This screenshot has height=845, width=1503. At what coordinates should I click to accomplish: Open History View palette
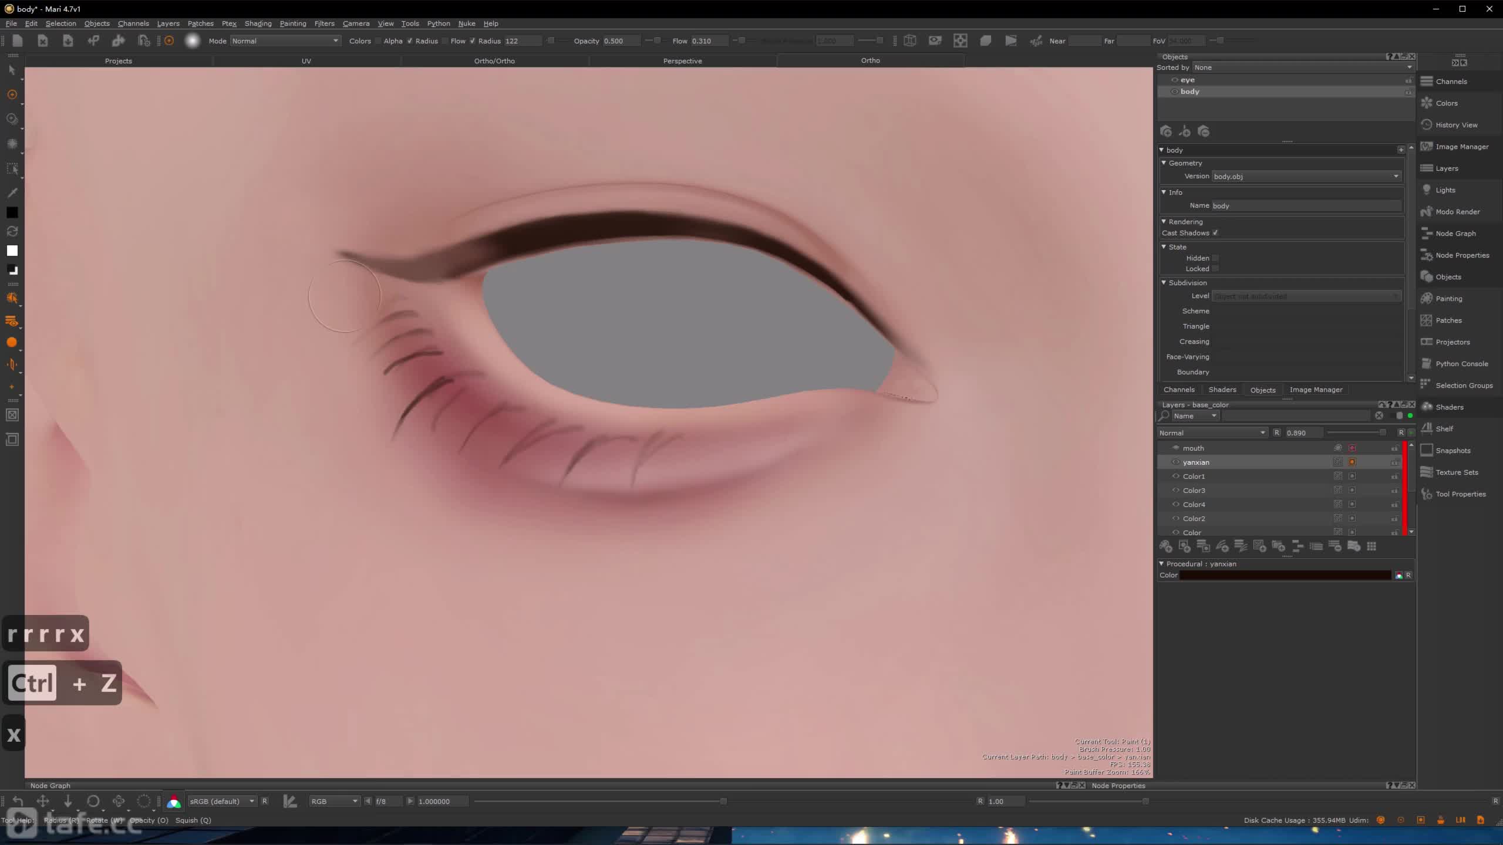point(1456,125)
